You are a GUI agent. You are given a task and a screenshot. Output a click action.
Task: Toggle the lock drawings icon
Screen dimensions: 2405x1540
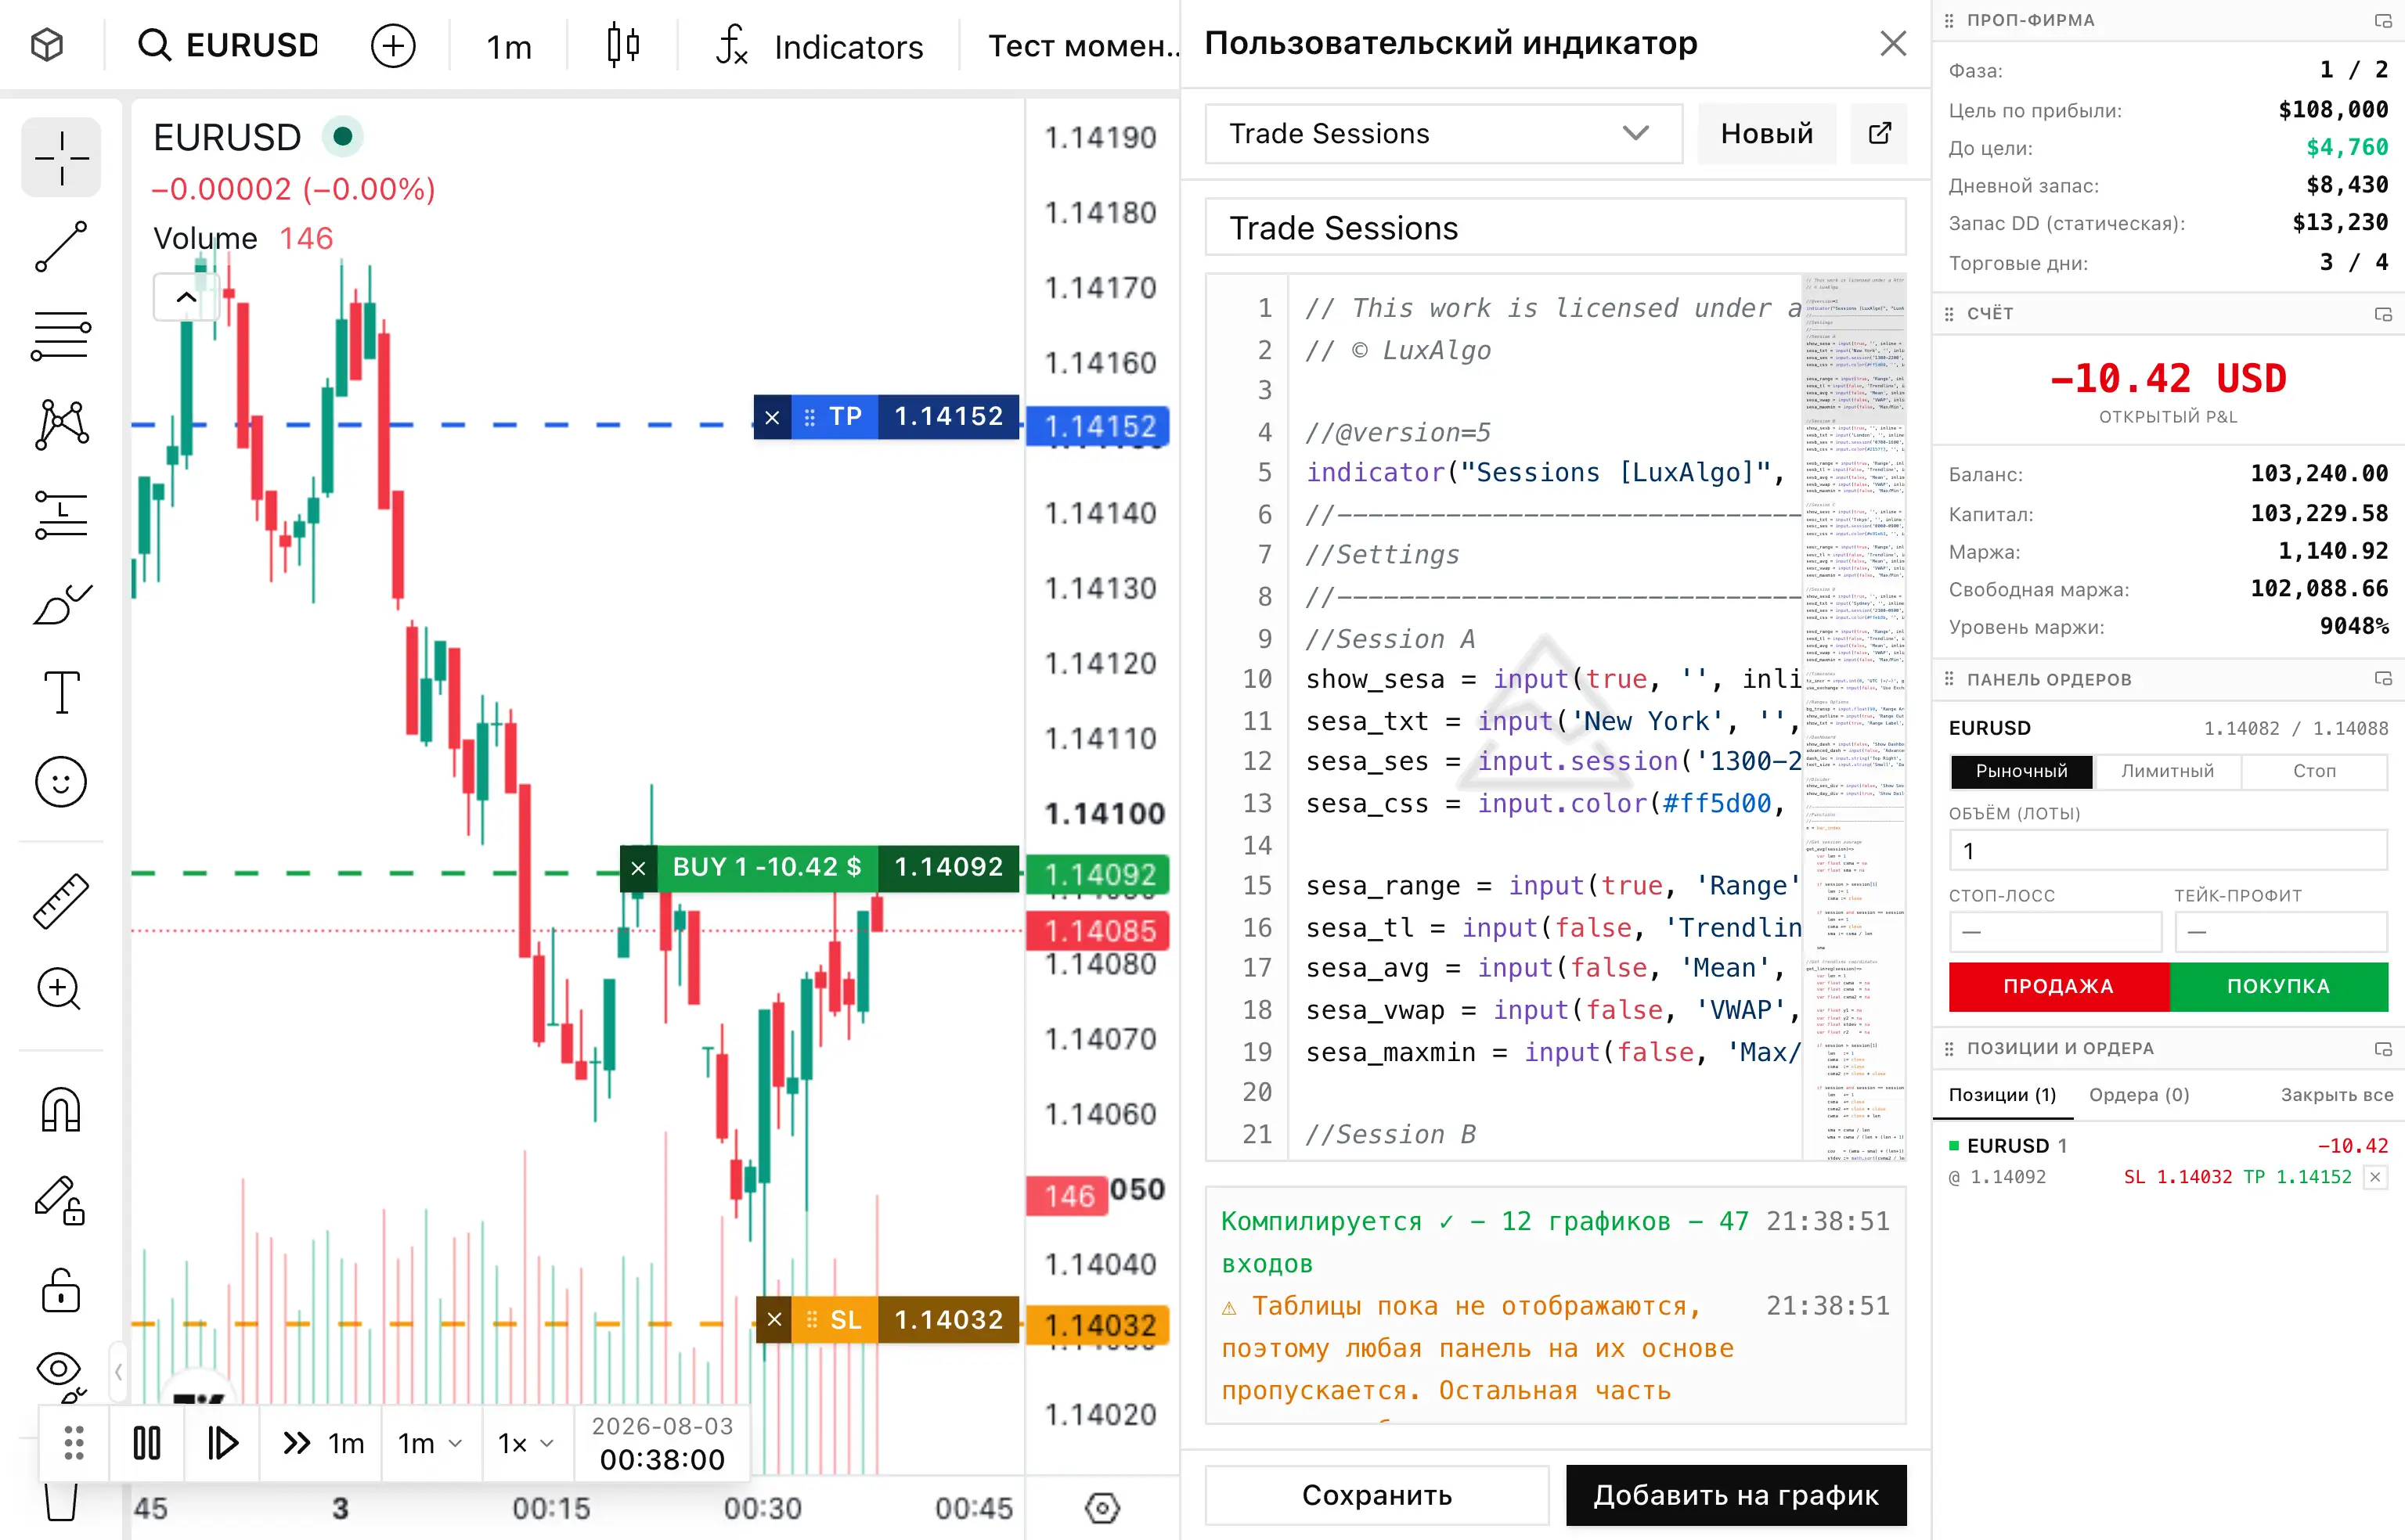pos(61,1290)
